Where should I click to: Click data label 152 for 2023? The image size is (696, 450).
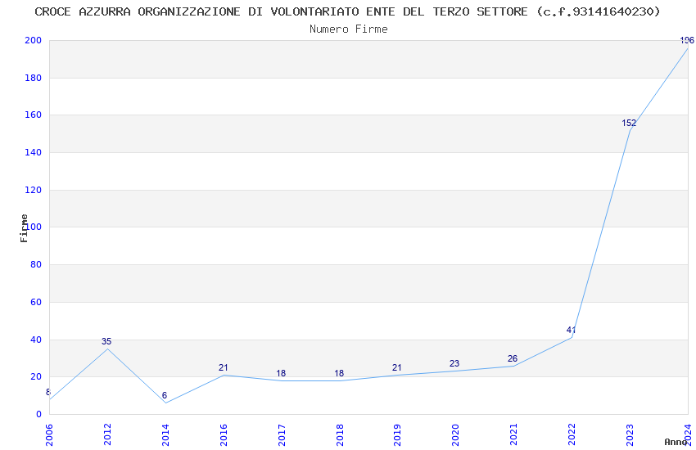(x=629, y=124)
